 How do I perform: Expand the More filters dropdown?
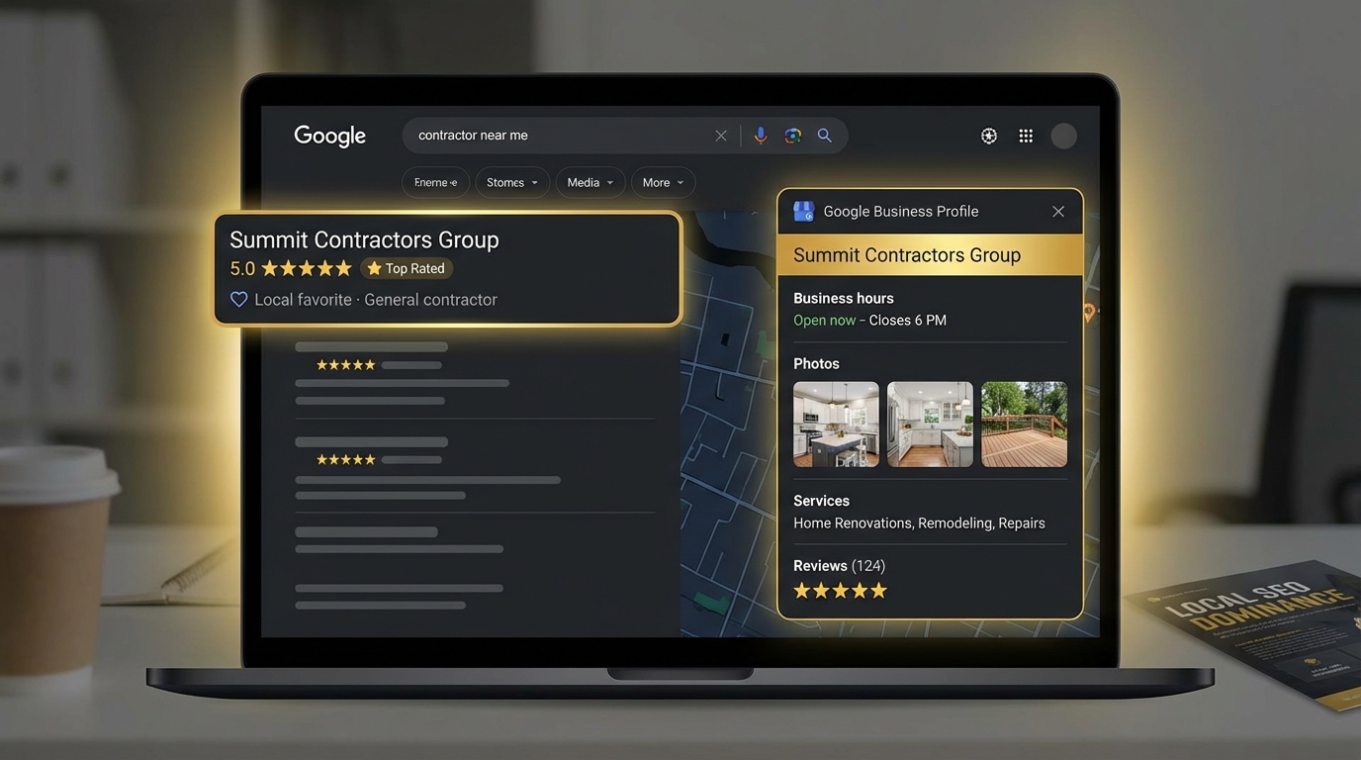(663, 182)
